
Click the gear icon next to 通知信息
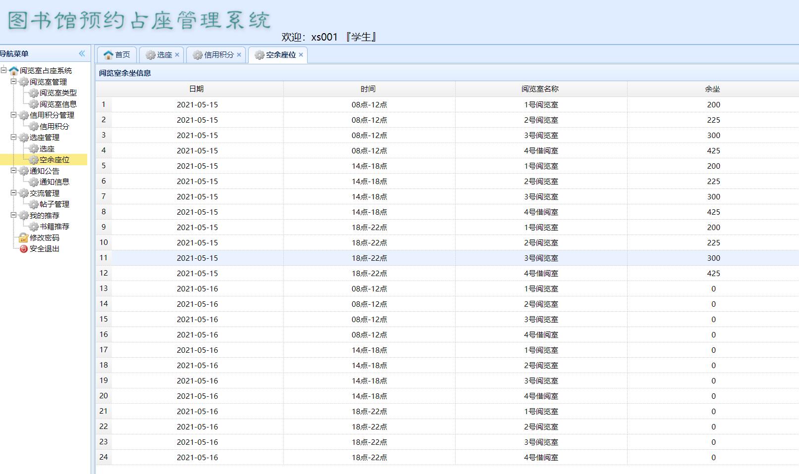(x=33, y=182)
